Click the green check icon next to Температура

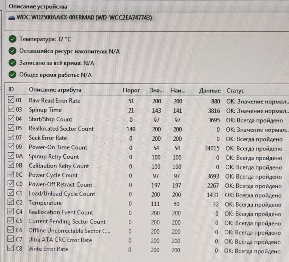[12, 39]
